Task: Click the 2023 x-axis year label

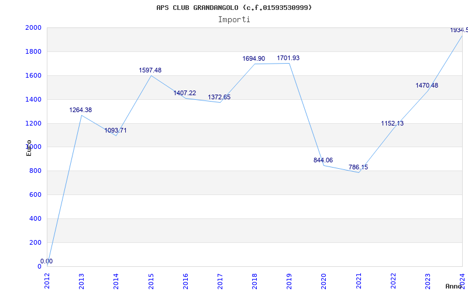Action: coord(428,281)
